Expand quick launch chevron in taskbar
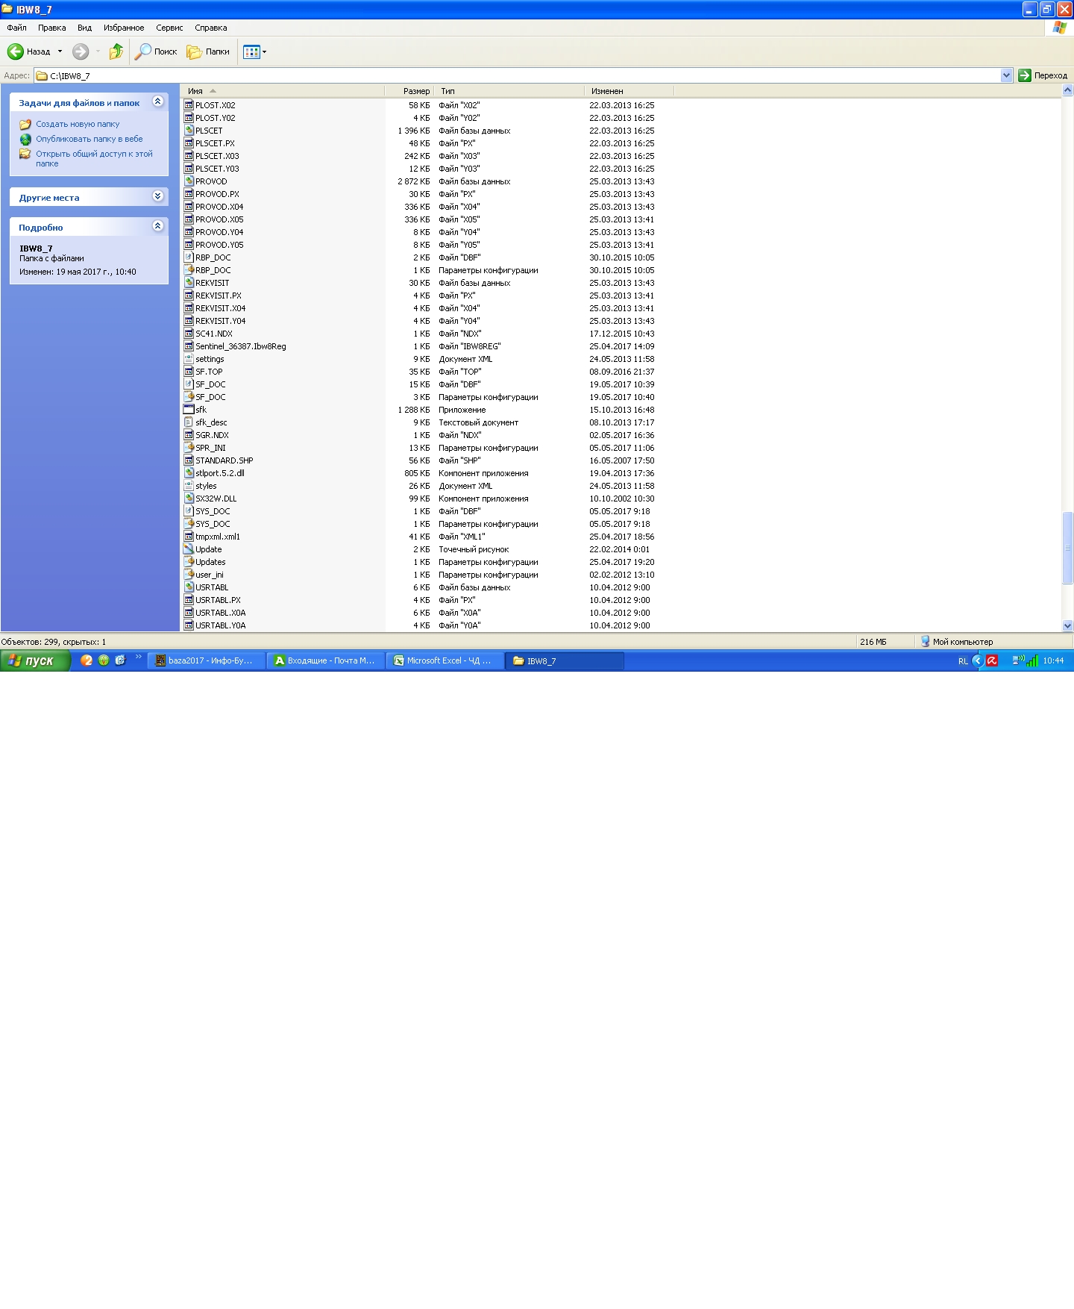Viewport: 1074px width, 1309px height. click(x=139, y=657)
